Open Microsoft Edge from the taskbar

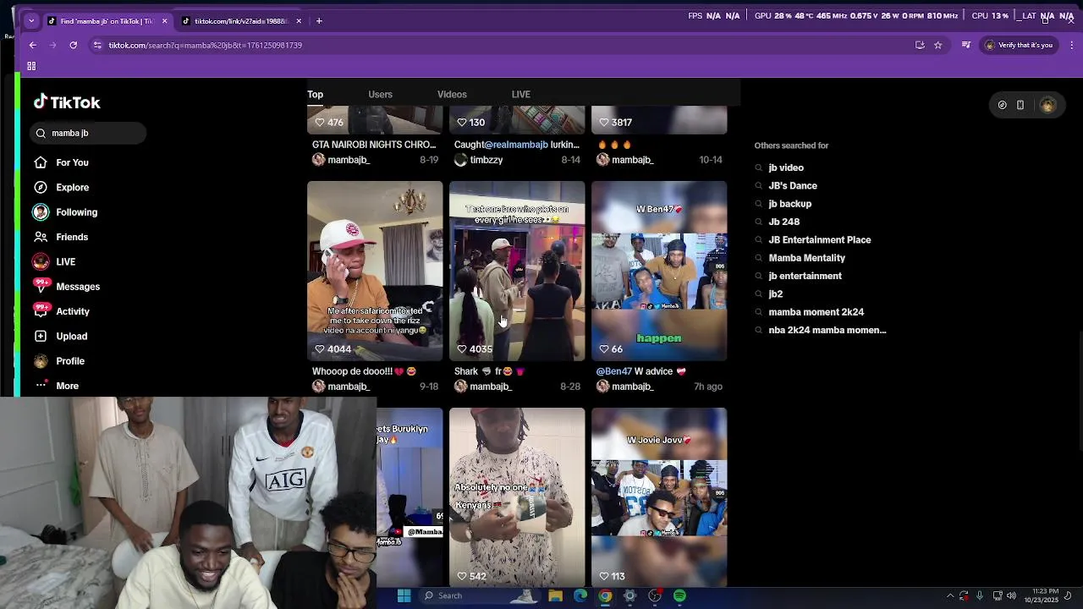[580, 596]
